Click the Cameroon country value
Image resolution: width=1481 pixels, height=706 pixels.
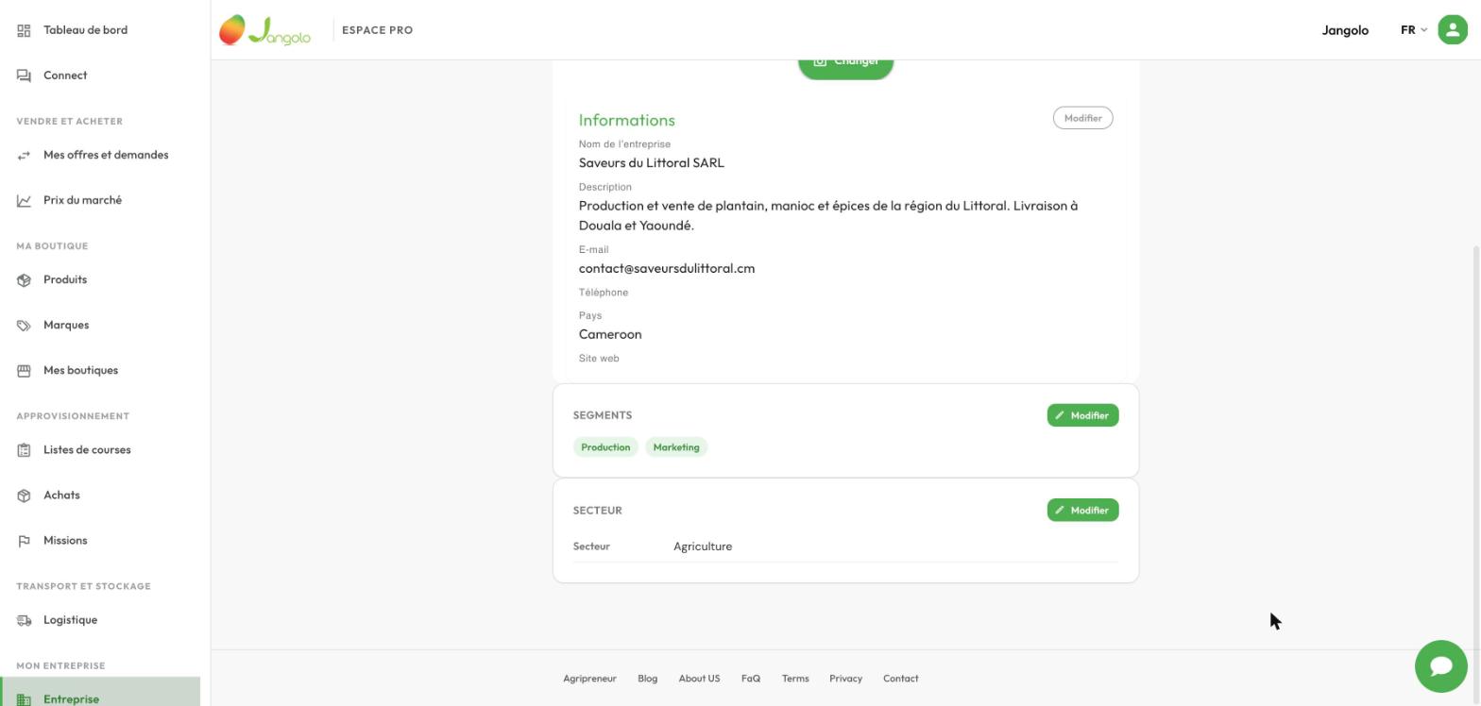(610, 334)
